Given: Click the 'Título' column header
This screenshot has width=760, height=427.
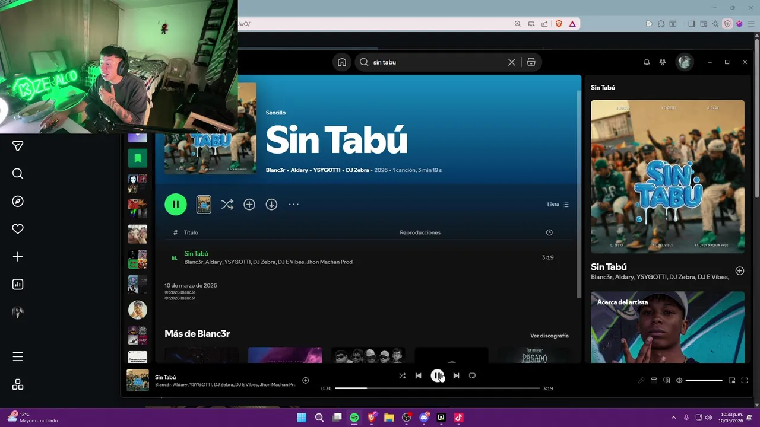Looking at the screenshot, I should (191, 232).
